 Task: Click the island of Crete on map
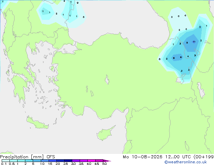click(37, 123)
